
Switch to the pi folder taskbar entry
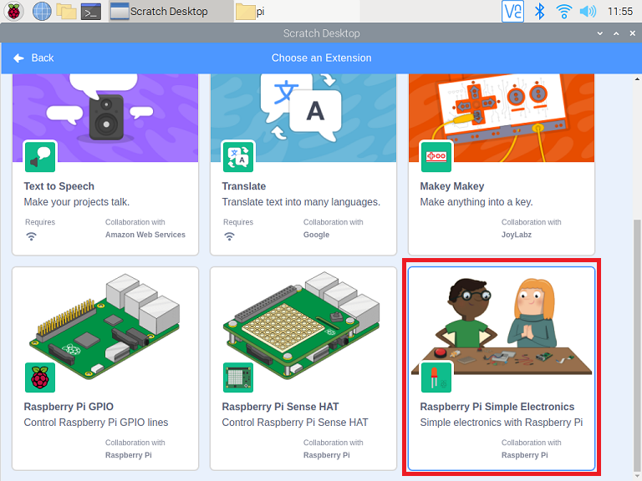pos(297,12)
